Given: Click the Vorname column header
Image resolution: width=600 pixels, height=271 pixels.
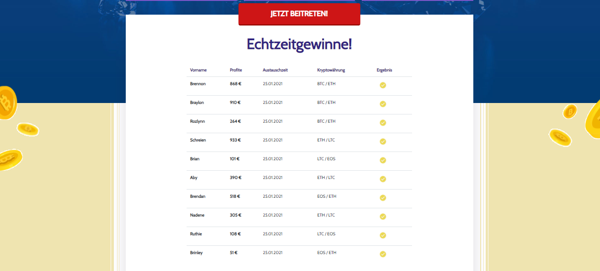Looking at the screenshot, I should click(198, 70).
